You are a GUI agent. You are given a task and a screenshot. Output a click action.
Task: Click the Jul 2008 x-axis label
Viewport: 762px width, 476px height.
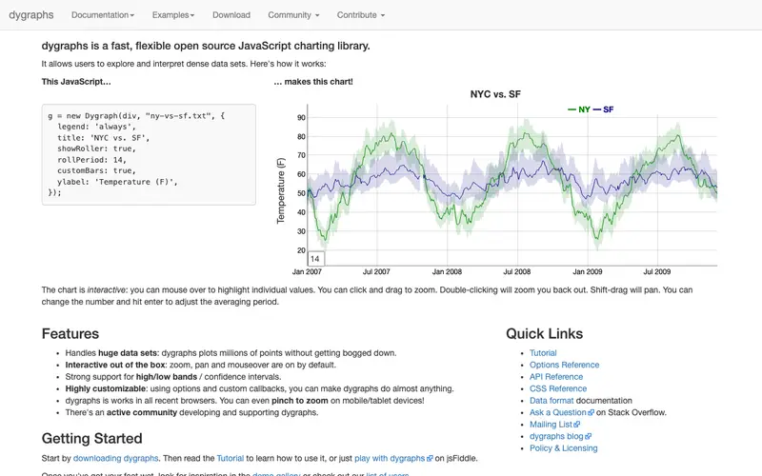(516, 271)
